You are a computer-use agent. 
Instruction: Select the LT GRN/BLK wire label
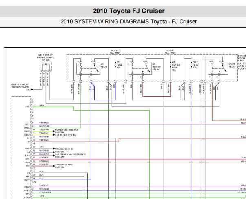pos(45,192)
